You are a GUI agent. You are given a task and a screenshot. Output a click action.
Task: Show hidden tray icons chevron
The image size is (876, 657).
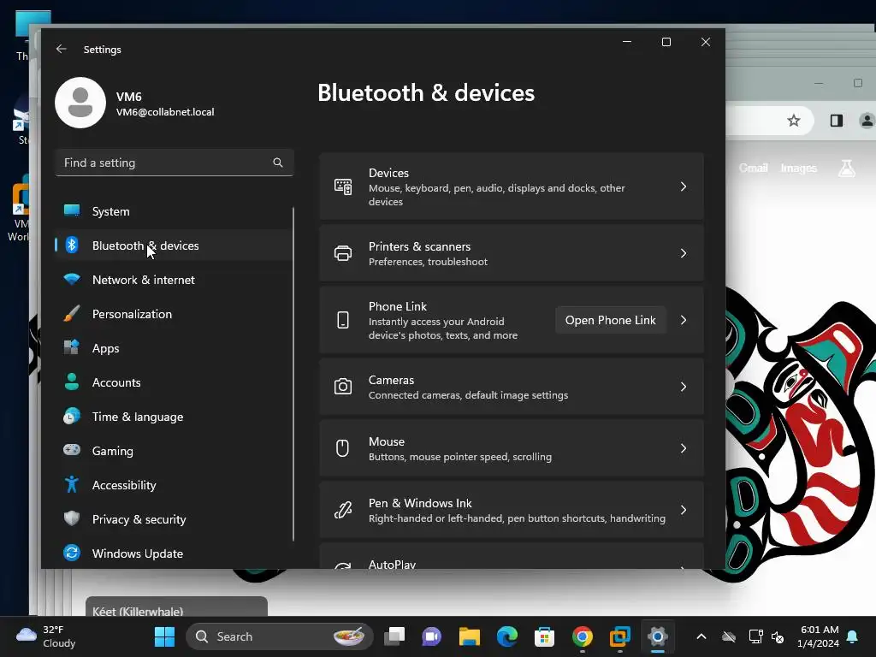pyautogui.click(x=701, y=636)
